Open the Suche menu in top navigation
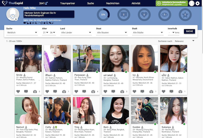 click(x=91, y=3)
